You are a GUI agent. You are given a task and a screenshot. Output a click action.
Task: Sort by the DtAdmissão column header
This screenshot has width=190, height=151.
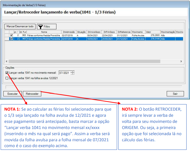point(69,32)
